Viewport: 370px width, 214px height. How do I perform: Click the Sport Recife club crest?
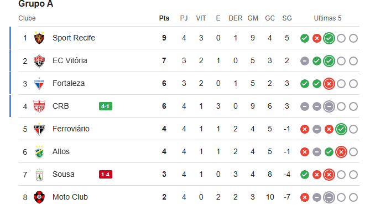[x=39, y=38]
